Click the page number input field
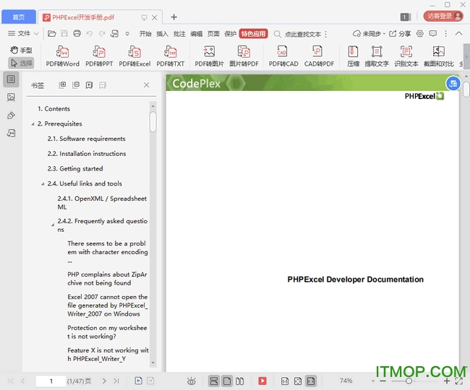The width and height of the screenshot is (470, 390). pos(51,381)
